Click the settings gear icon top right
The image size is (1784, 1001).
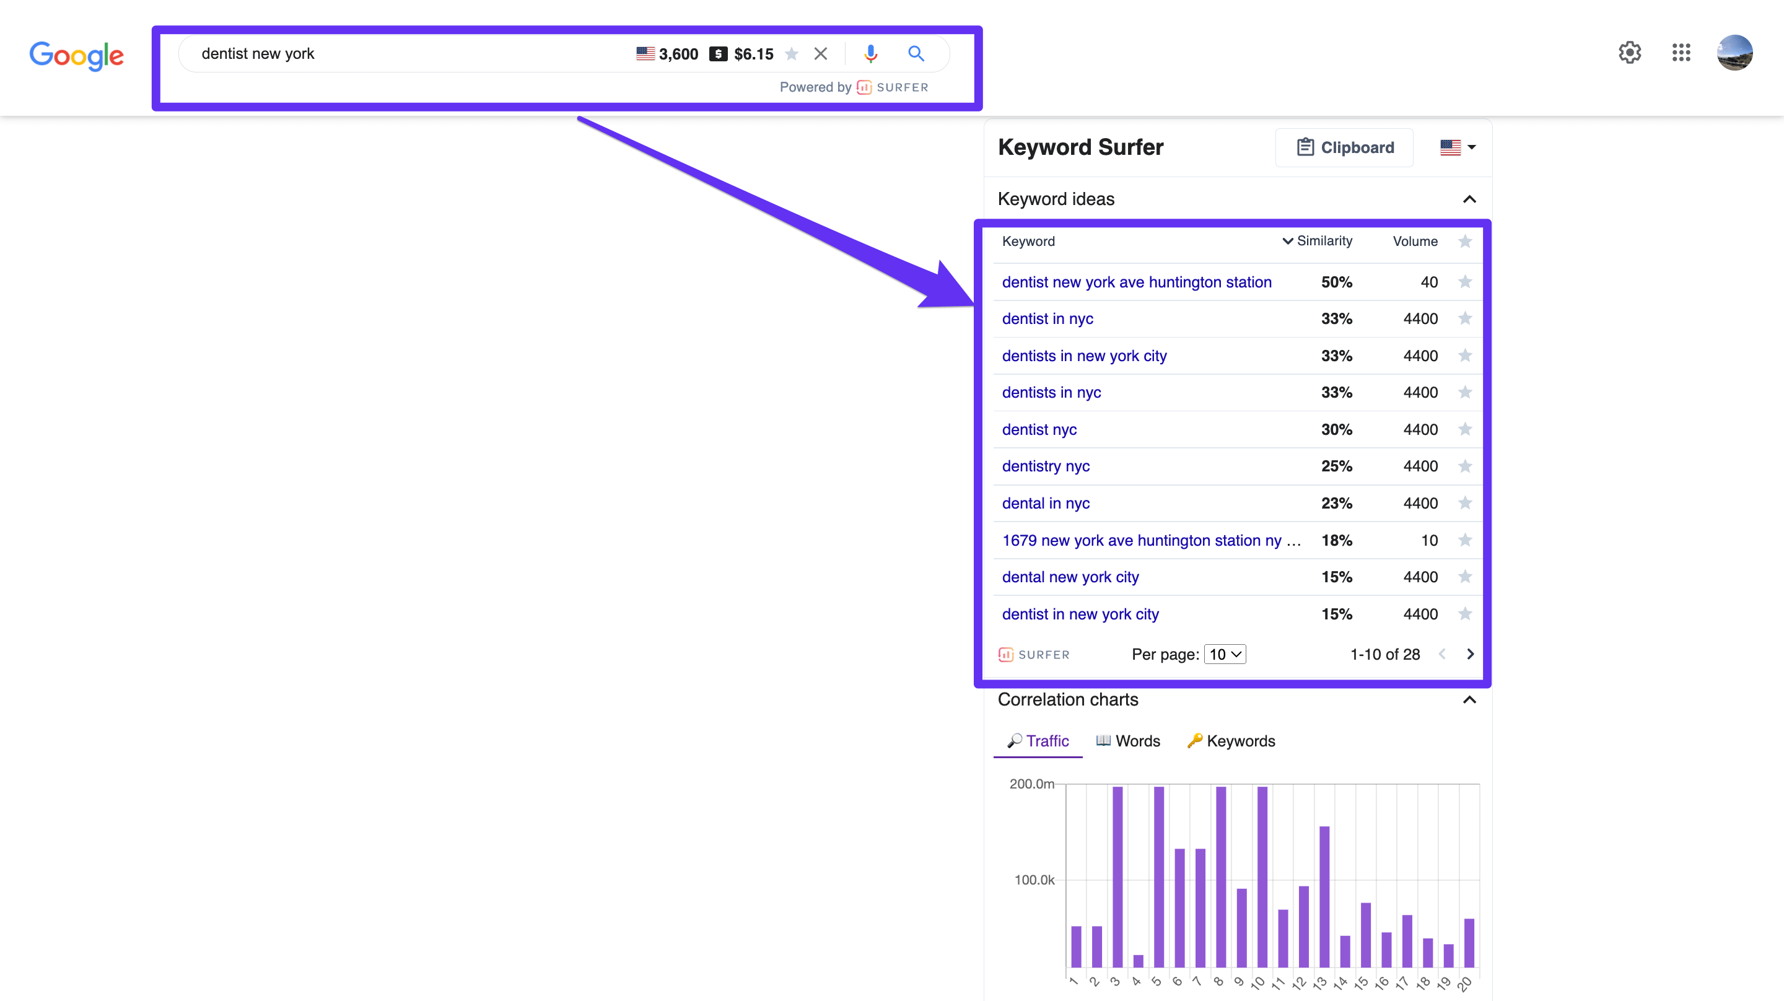(1630, 51)
